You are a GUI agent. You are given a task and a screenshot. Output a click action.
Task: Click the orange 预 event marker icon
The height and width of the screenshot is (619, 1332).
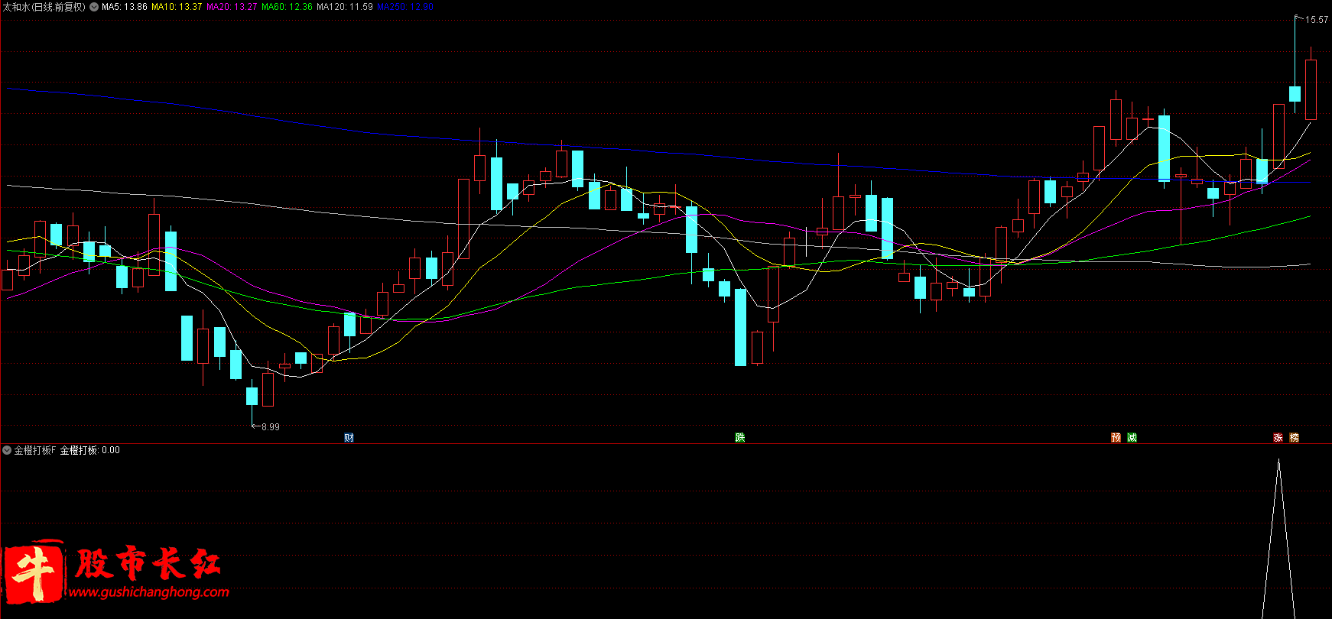1116,437
